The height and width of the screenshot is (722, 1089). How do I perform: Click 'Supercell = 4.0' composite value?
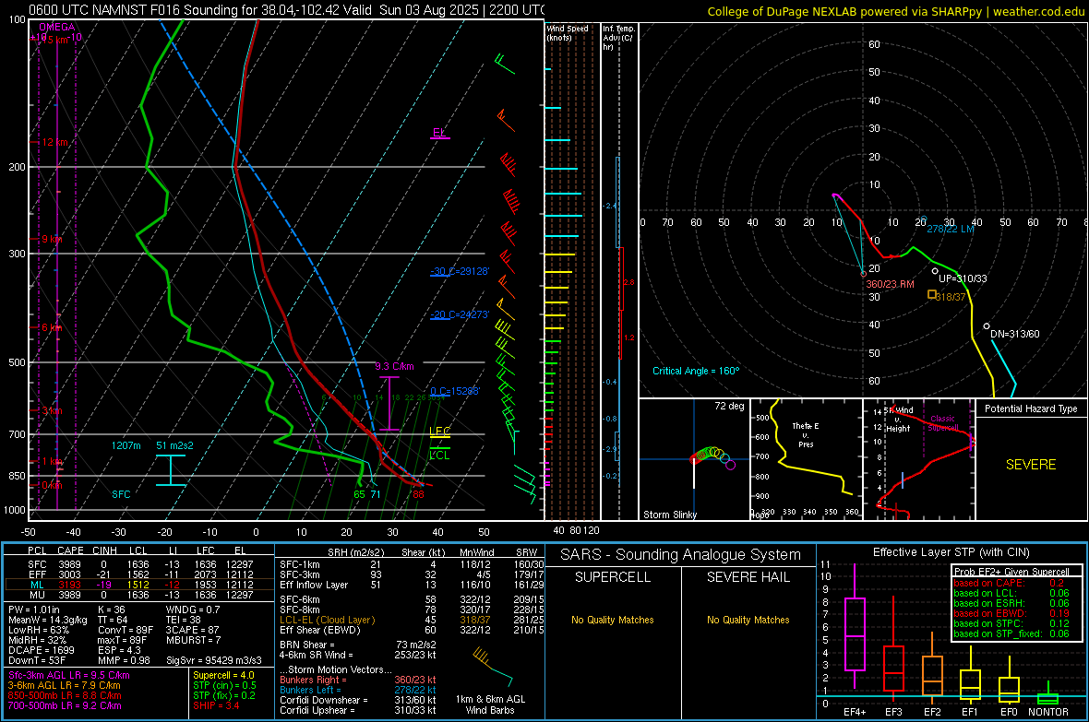[x=223, y=676]
